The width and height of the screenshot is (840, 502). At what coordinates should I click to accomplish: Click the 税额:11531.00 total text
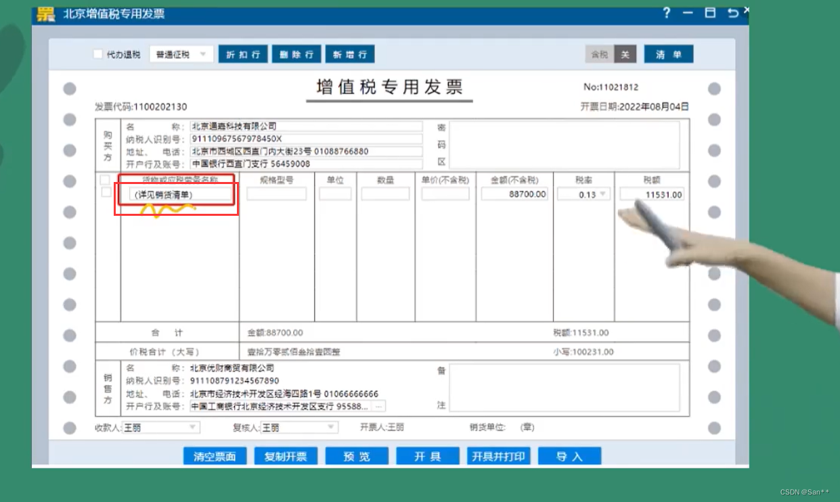click(x=581, y=333)
